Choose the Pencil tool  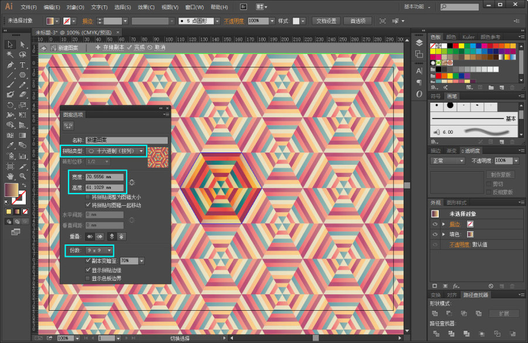[x=22, y=85]
